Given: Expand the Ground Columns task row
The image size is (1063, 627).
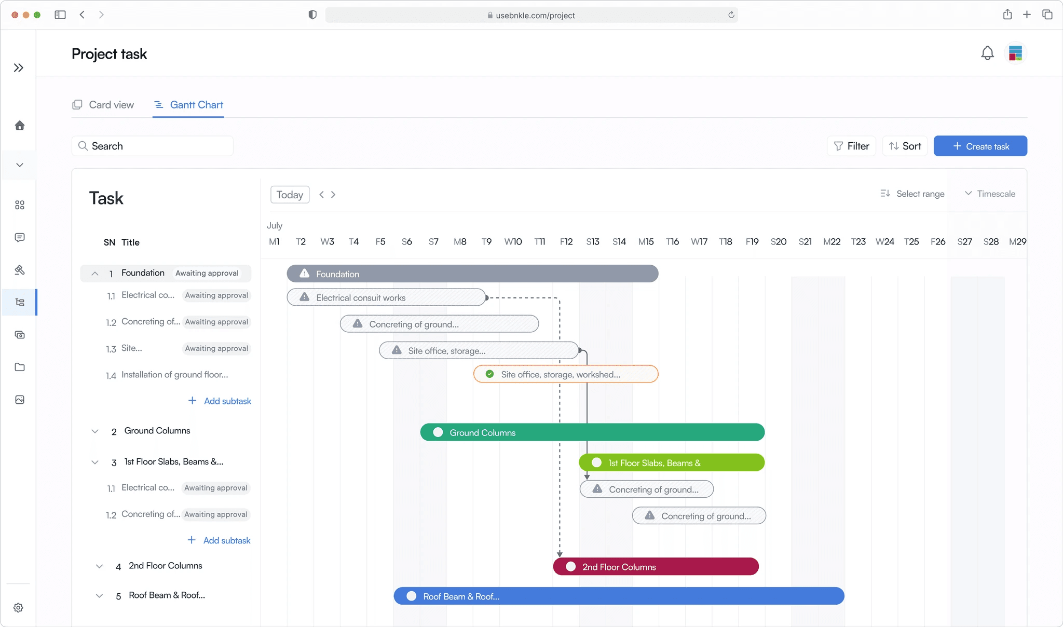Looking at the screenshot, I should pos(95,431).
